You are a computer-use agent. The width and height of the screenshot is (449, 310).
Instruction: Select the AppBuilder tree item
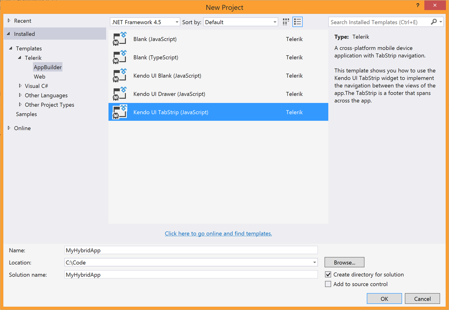(48, 67)
